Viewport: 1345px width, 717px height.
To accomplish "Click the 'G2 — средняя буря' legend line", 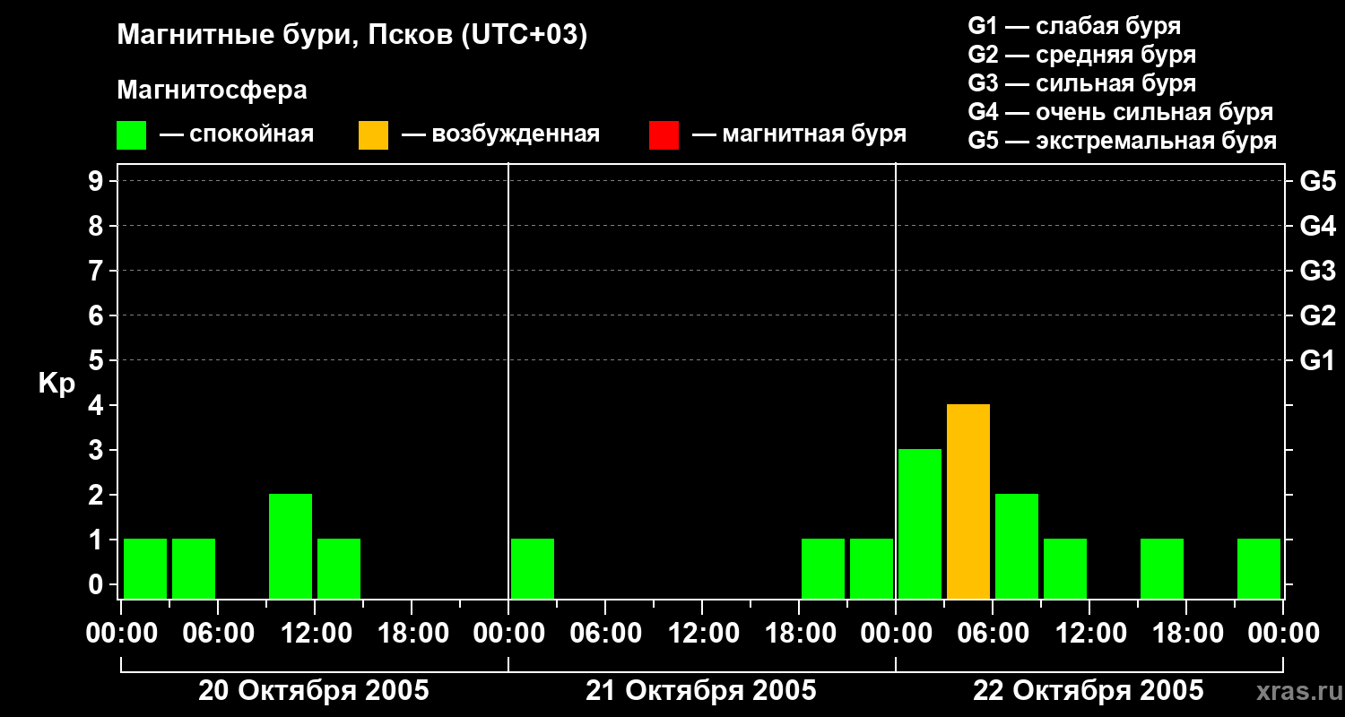I will click(x=1081, y=55).
